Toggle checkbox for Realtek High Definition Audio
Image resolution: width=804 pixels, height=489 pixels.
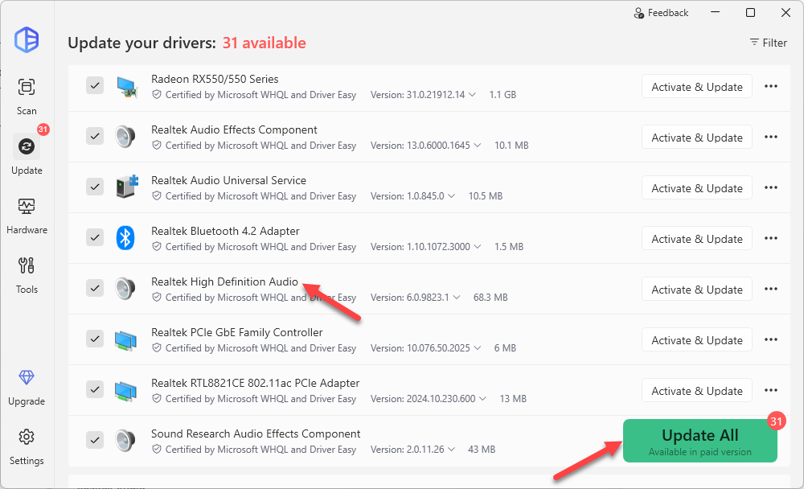95,289
